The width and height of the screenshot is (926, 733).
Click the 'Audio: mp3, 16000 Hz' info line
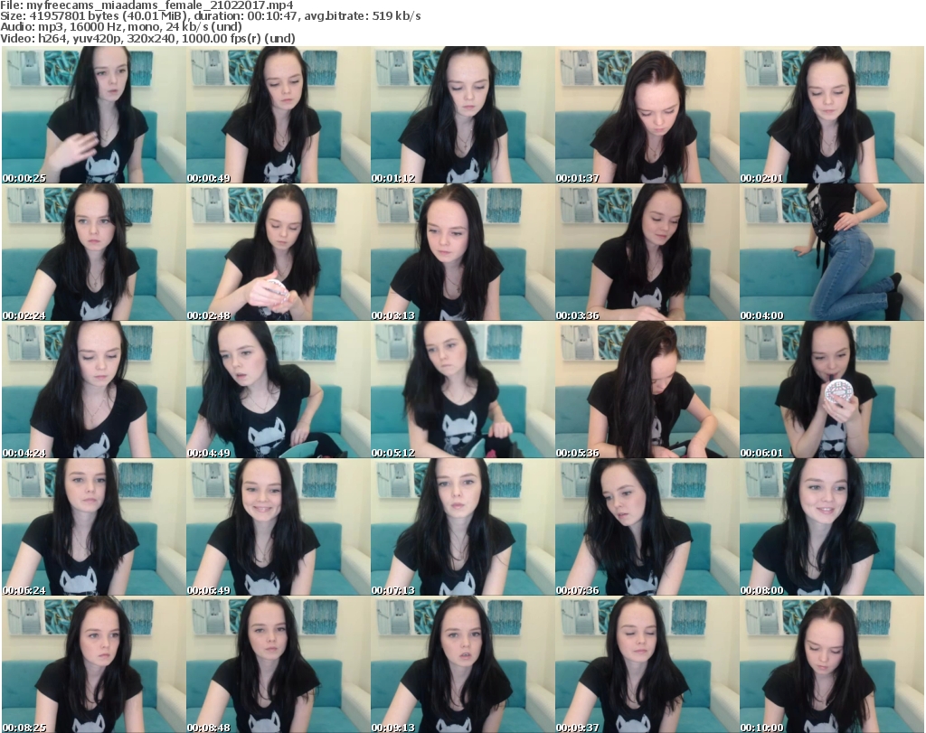(121, 27)
